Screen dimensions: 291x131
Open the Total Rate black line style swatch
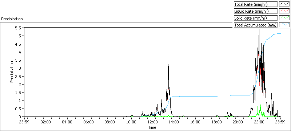click(284, 4)
